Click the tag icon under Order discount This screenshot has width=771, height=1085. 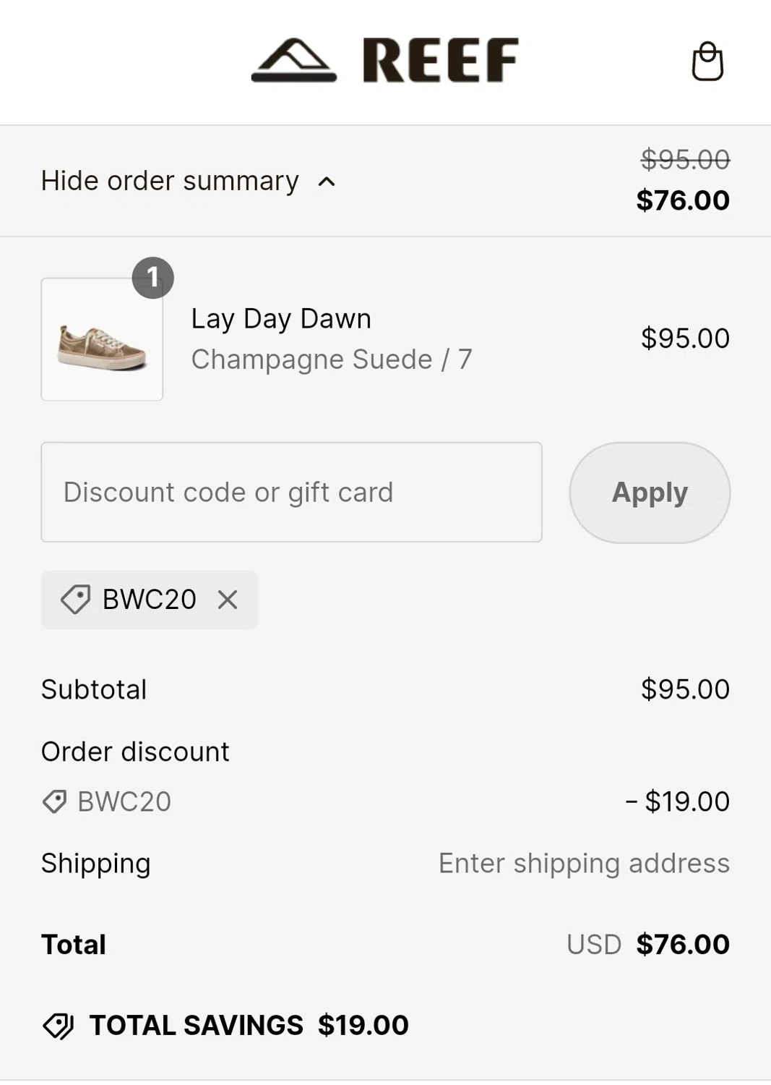(x=55, y=801)
